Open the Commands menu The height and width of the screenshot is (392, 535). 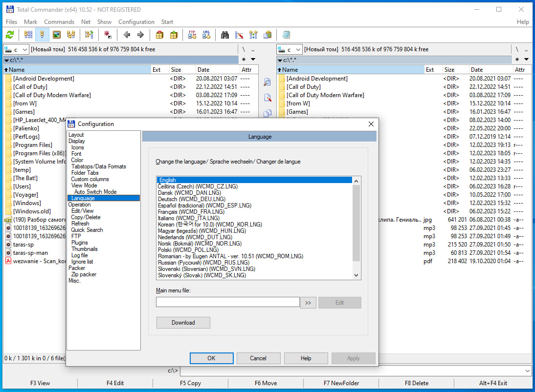[59, 22]
